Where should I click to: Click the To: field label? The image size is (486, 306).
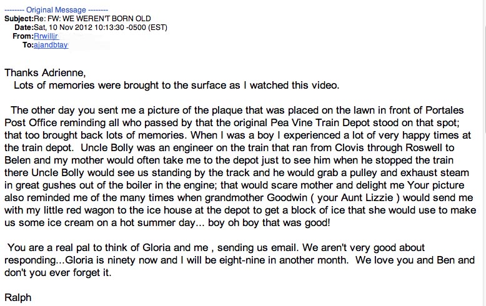[28, 45]
